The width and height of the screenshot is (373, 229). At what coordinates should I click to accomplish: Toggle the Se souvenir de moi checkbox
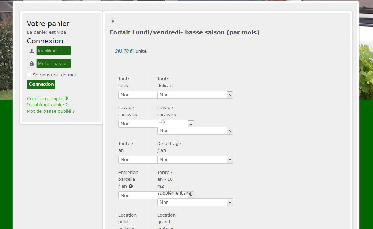point(29,75)
